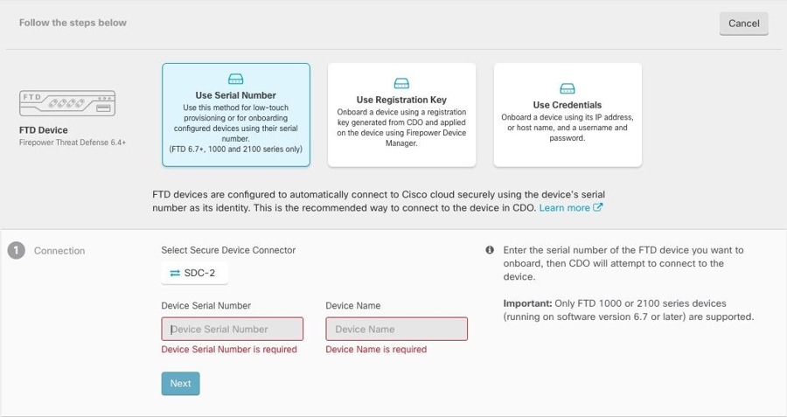Click the info icon beside serial number instructions
Screen dimensions: 787x417
pos(490,250)
